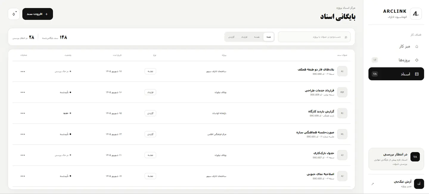Click the title جدول نازک‌کاری
This screenshot has width=429, height=194.
pyautogui.click(x=324, y=153)
